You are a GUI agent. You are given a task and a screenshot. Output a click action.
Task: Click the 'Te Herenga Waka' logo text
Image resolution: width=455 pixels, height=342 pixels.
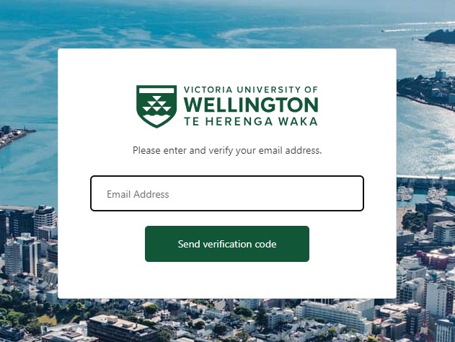[x=250, y=121]
